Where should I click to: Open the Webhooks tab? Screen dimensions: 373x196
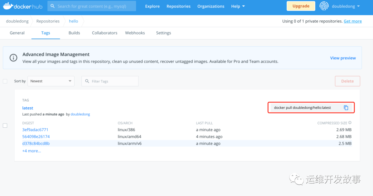tap(135, 33)
